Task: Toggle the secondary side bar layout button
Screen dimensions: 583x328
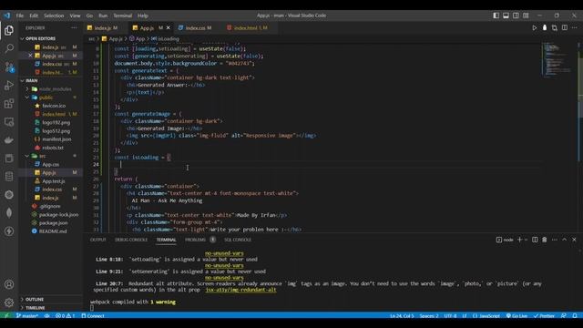Action: [x=516, y=15]
